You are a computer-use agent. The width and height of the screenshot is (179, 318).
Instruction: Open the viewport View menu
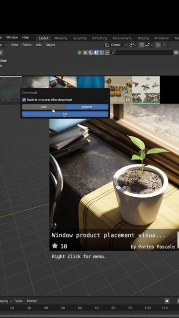point(14,45)
